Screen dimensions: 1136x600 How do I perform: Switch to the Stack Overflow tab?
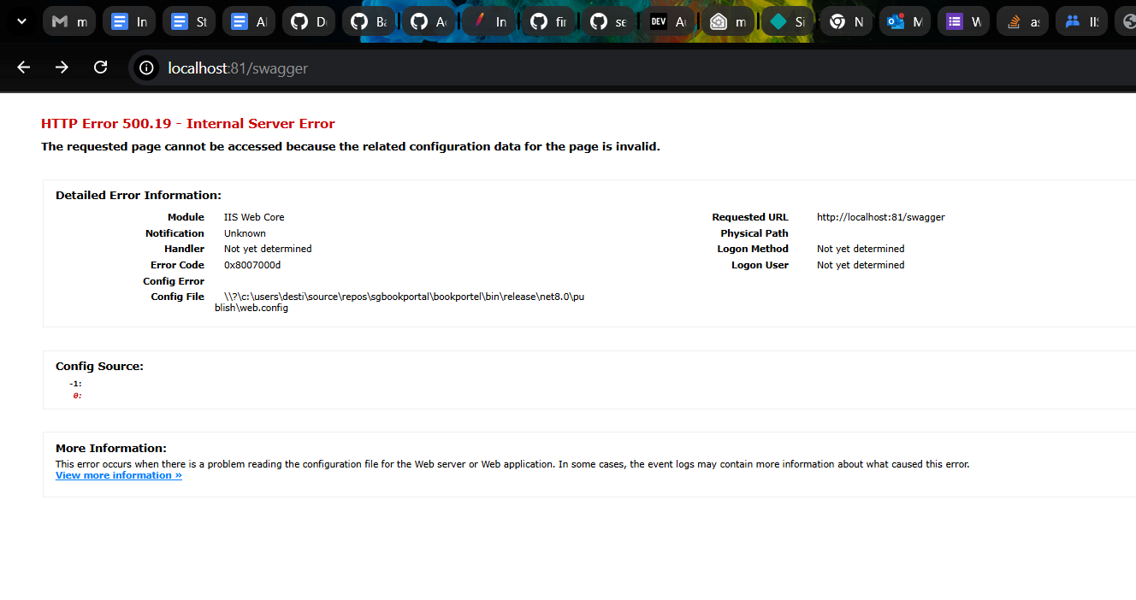pos(1022,21)
